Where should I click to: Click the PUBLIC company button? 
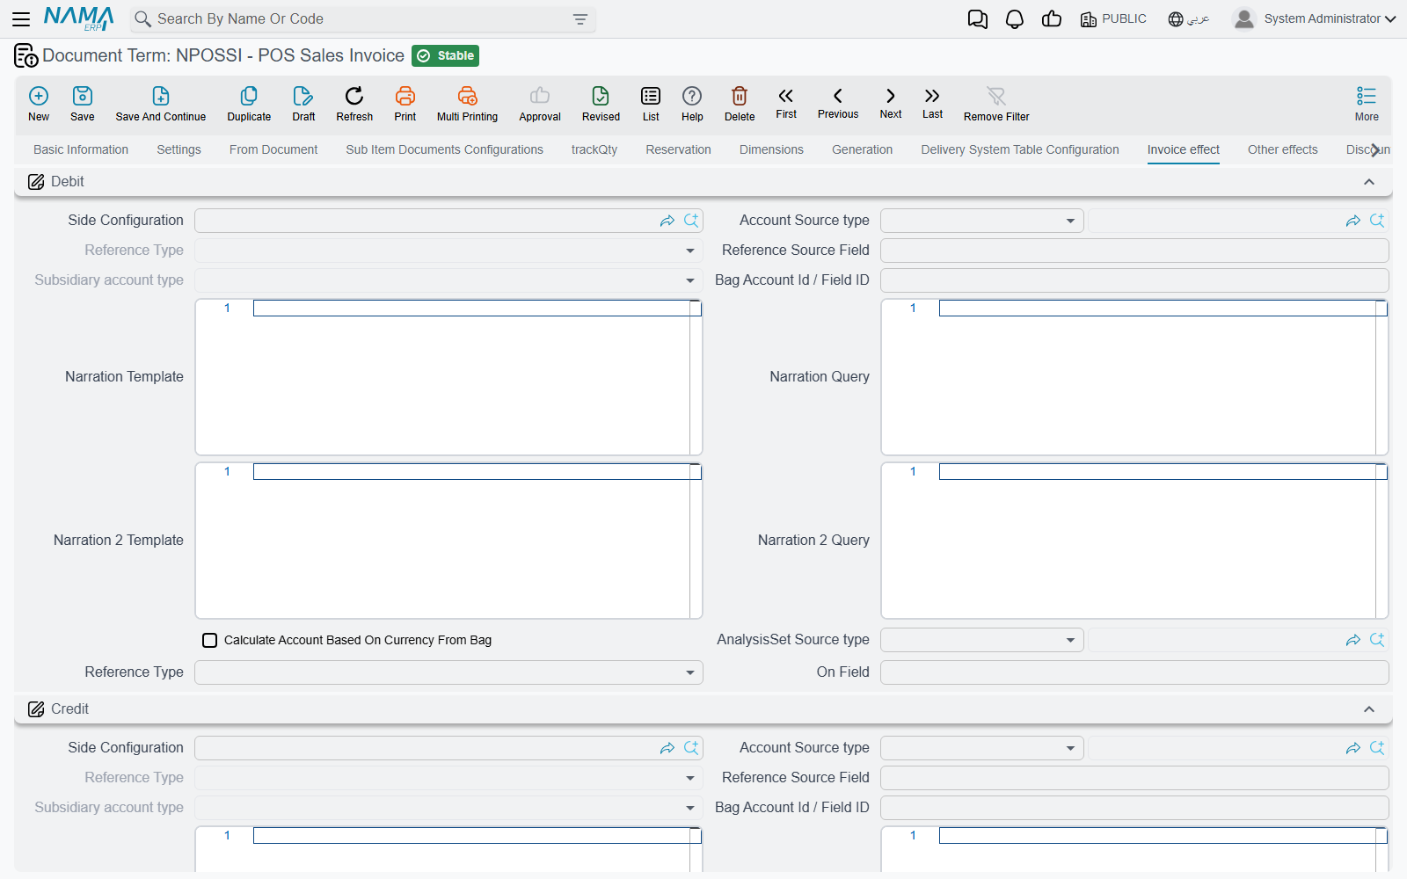[x=1113, y=19]
